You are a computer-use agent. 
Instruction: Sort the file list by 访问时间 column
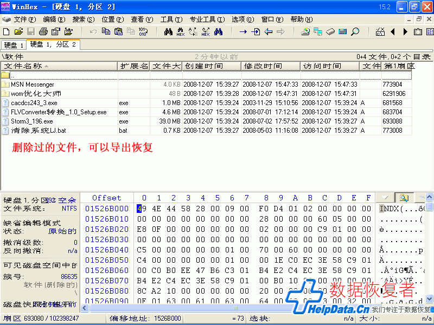pyautogui.click(x=330, y=66)
